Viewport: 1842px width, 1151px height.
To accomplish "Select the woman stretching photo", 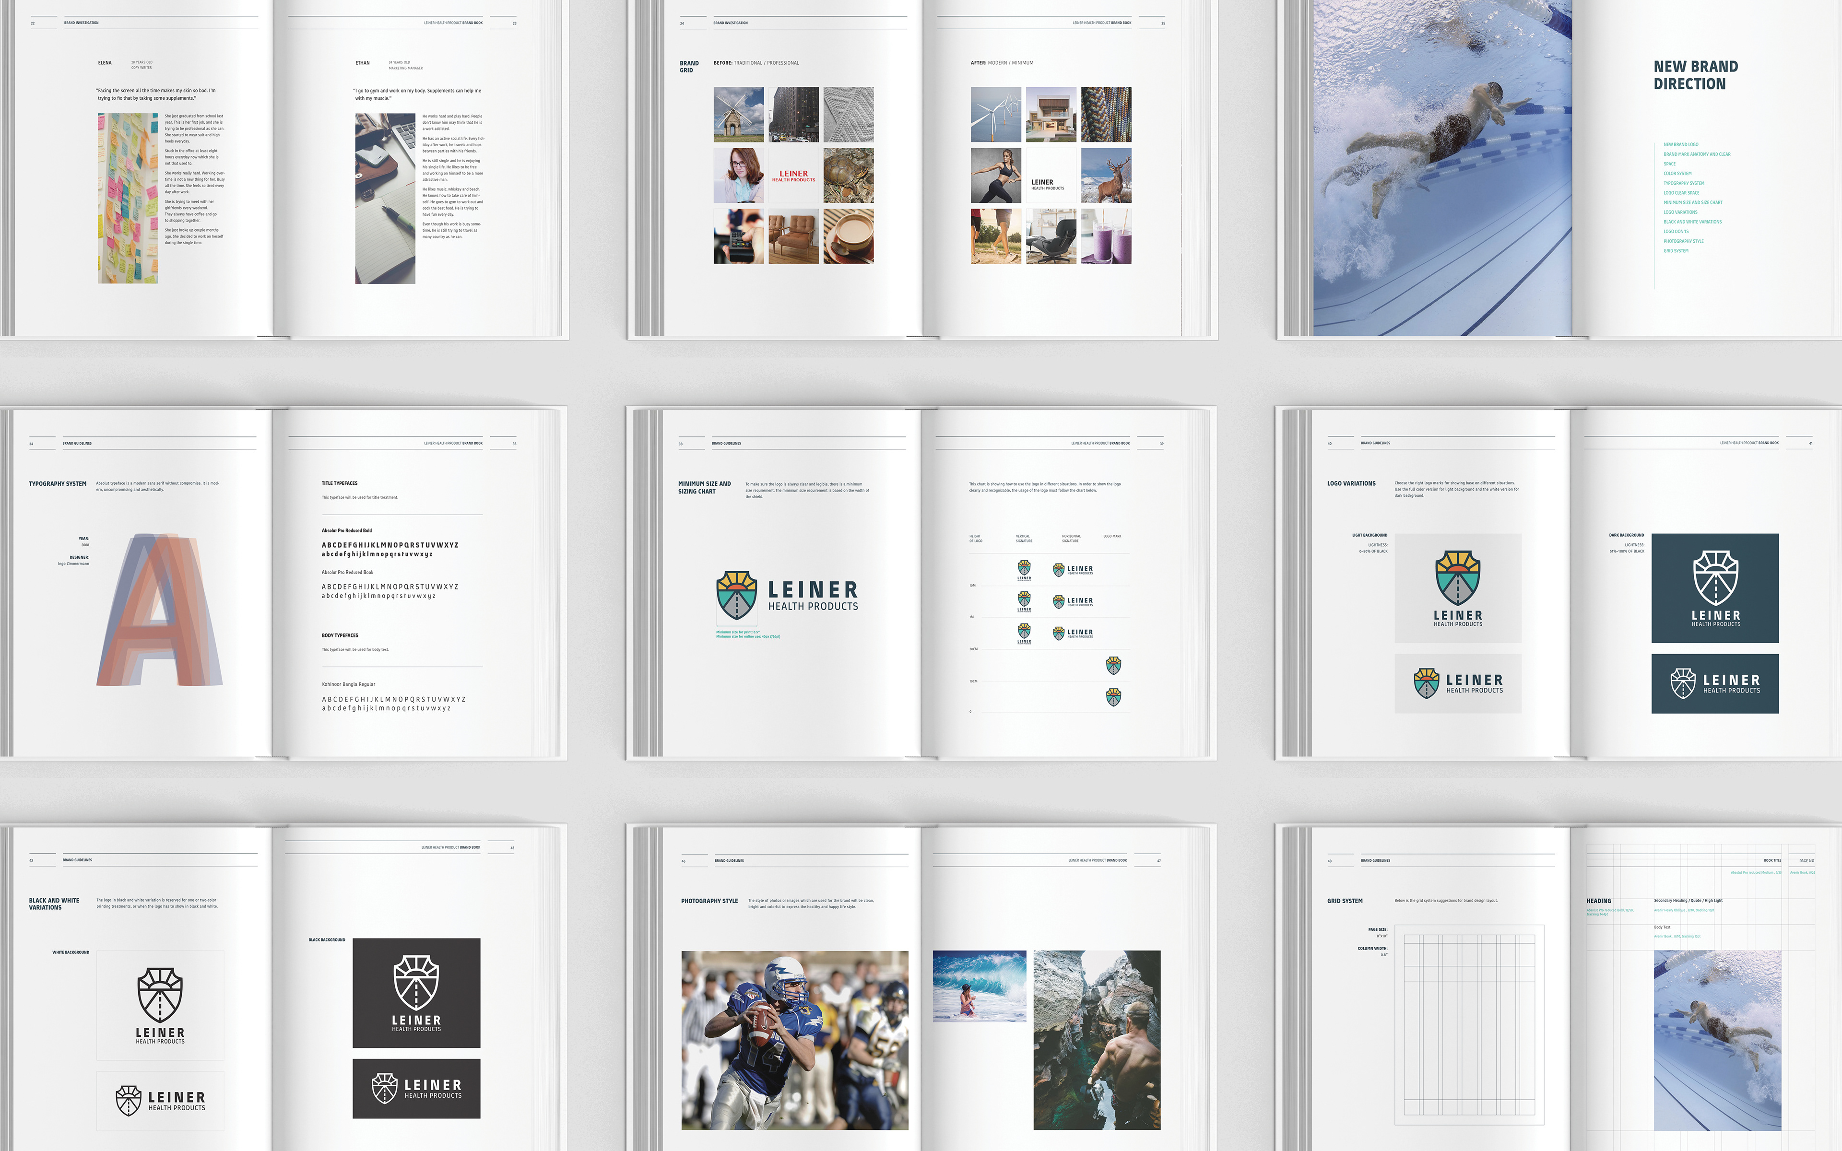I will coord(996,176).
